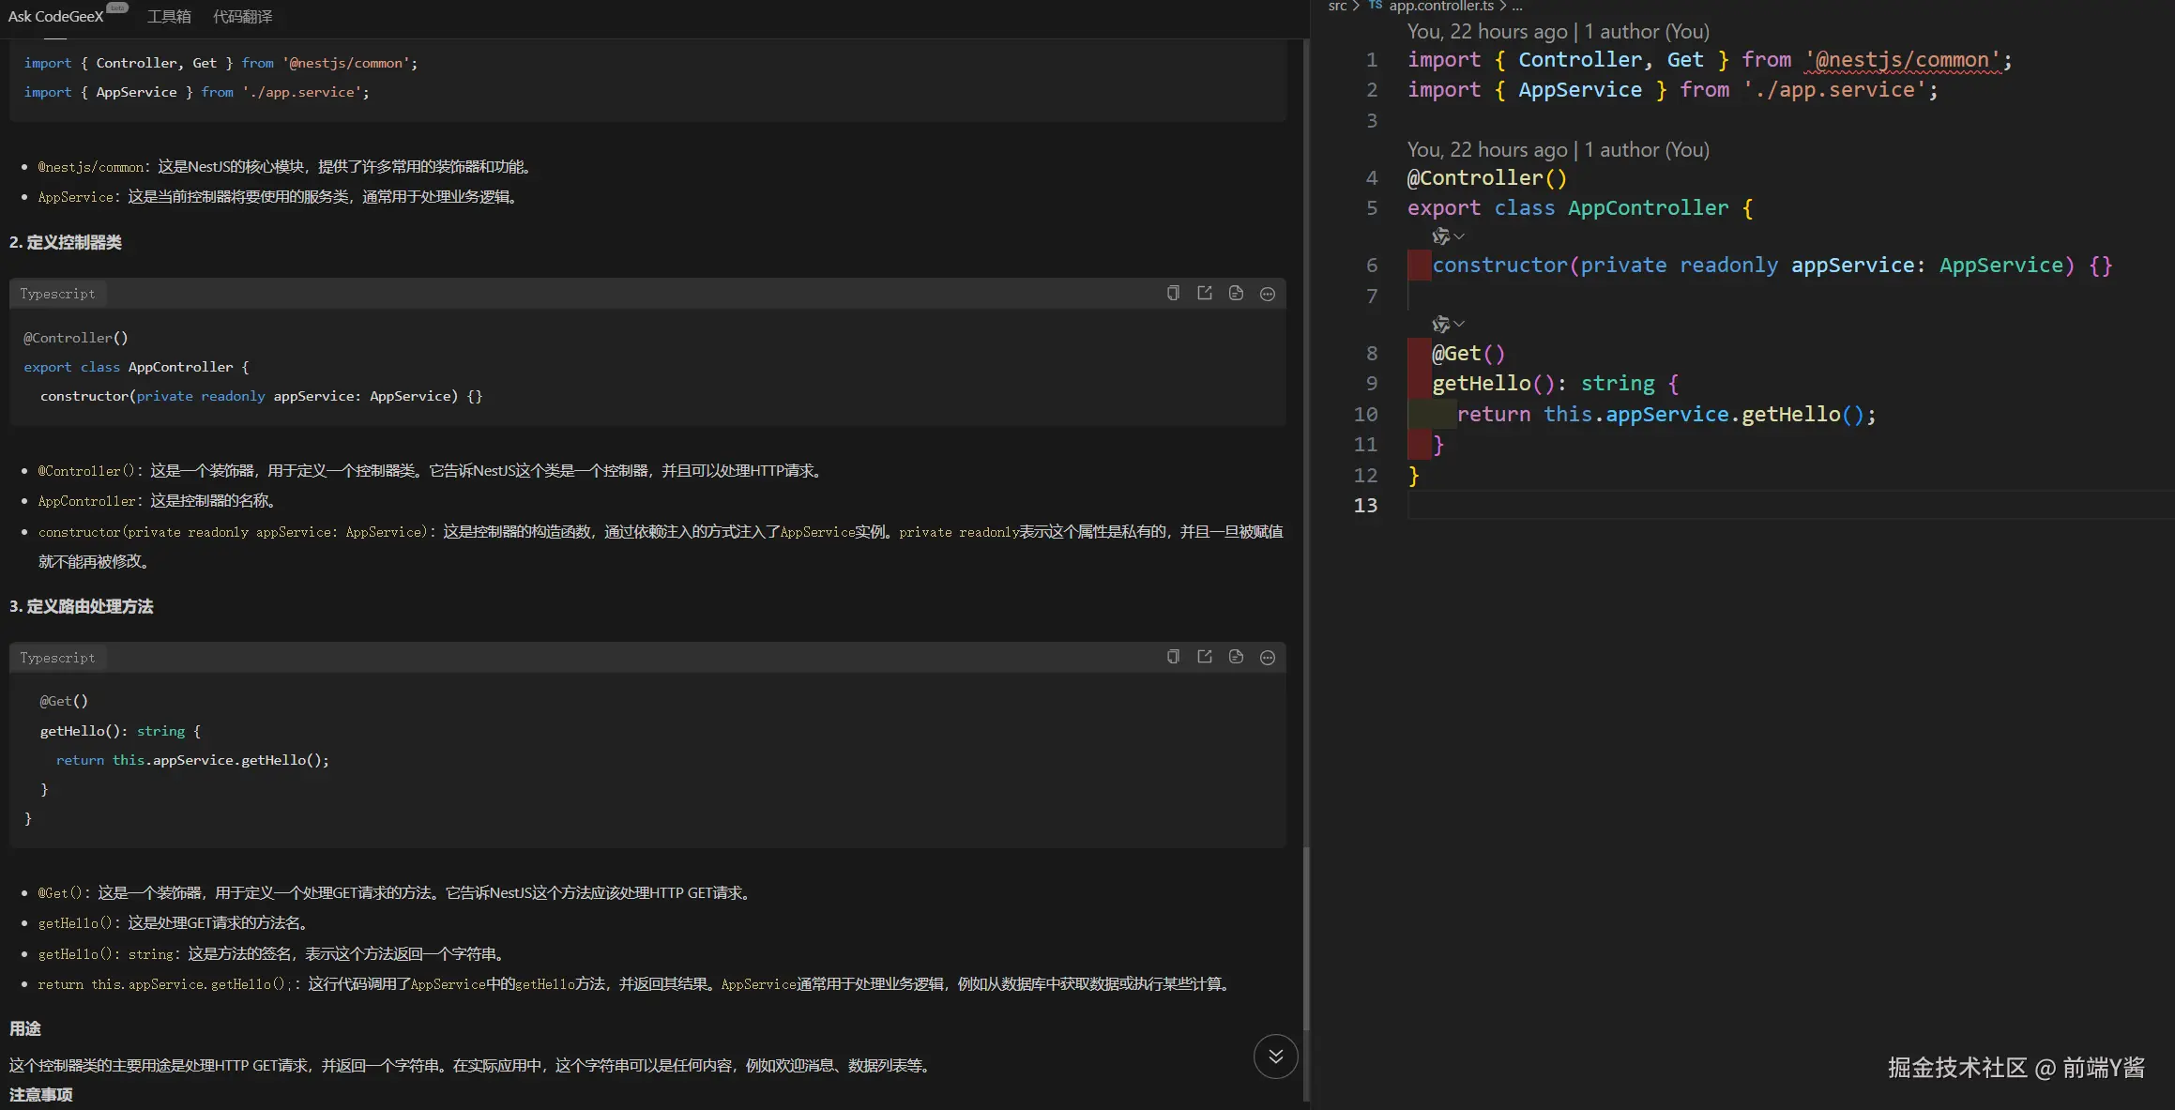Switch to the 代码翻译 tab
2175x1110 pixels.
242,17
